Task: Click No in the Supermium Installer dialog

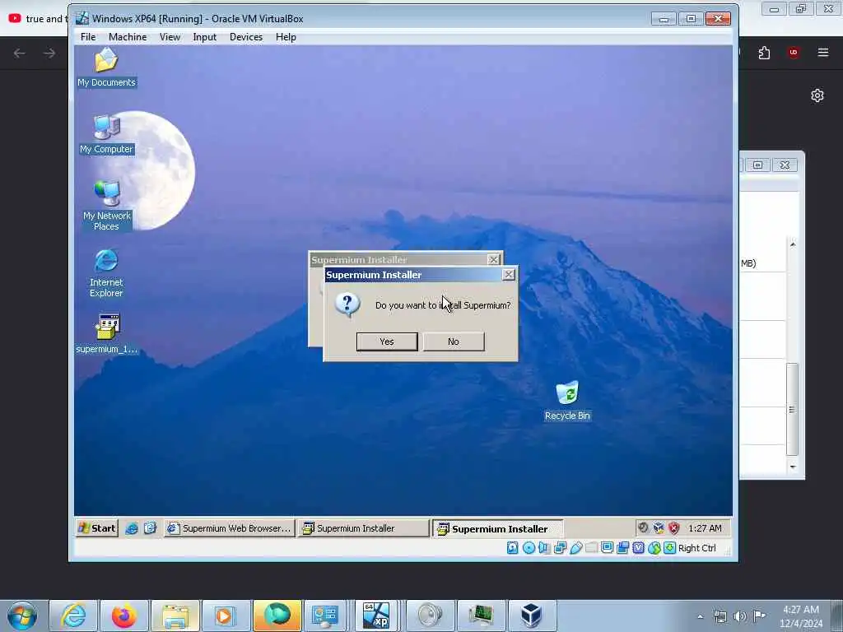Action: (x=454, y=342)
